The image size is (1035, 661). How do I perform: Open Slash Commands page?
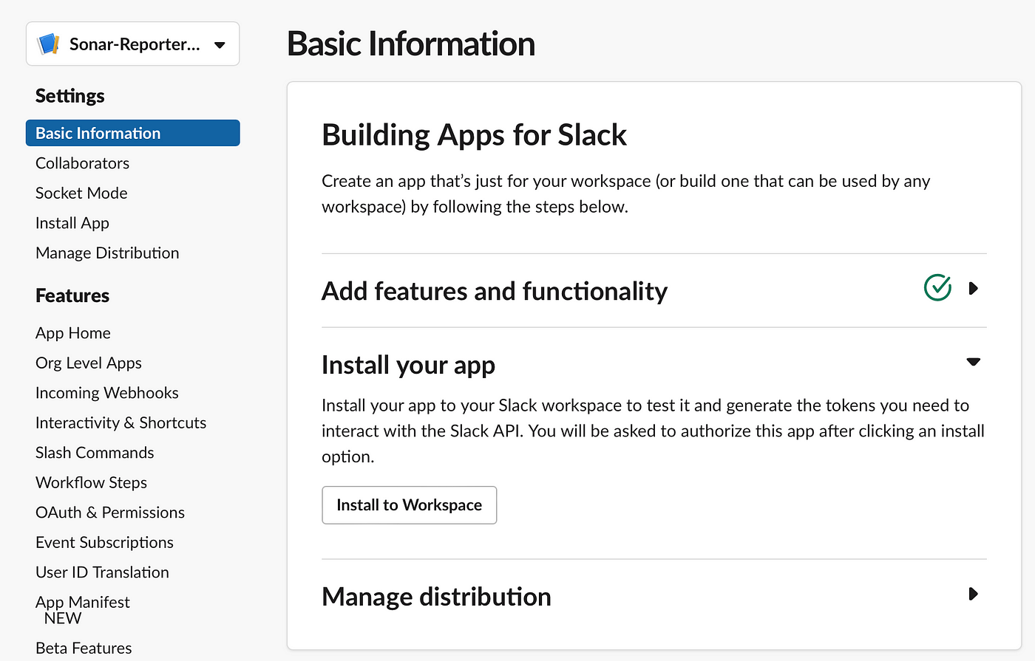click(95, 453)
